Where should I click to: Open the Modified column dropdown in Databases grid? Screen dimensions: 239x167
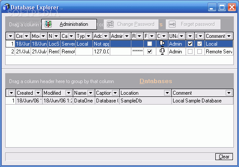pos(68,93)
